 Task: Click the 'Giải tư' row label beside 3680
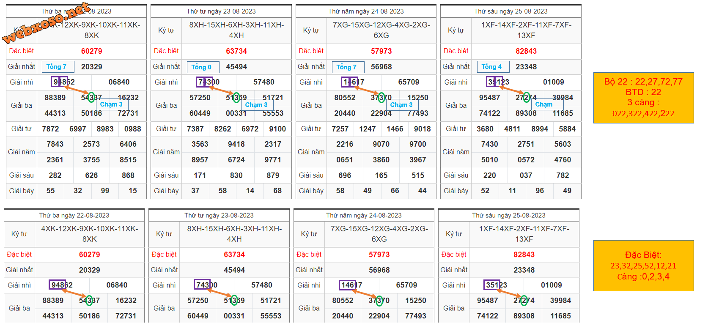coord(456,129)
